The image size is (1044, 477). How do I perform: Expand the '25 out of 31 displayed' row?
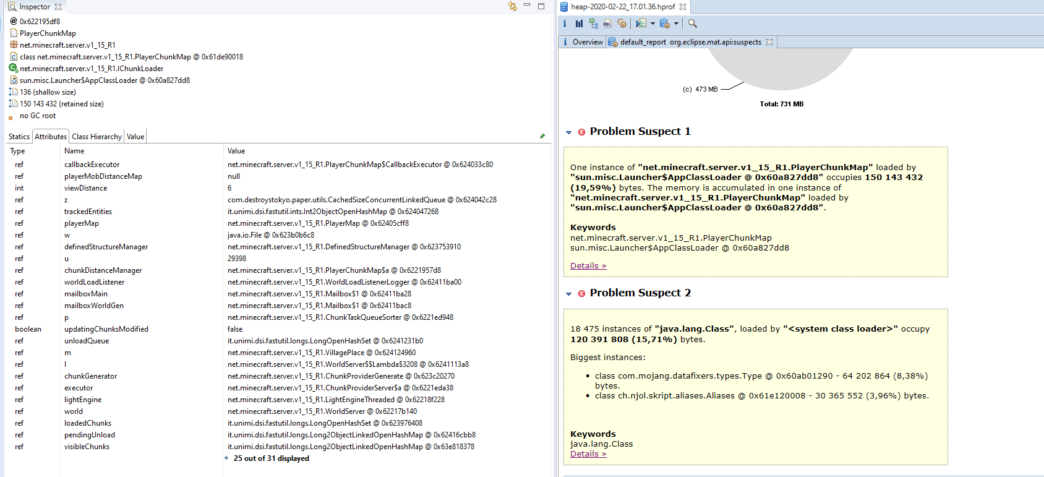point(226,458)
